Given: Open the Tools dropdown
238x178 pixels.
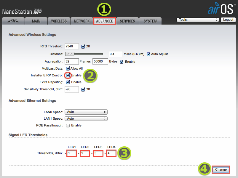Looking at the screenshot, I should 198,20.
